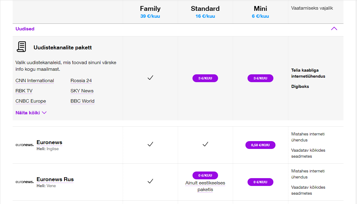Select the Mini package header
This screenshot has width=357, height=204.
click(x=260, y=9)
